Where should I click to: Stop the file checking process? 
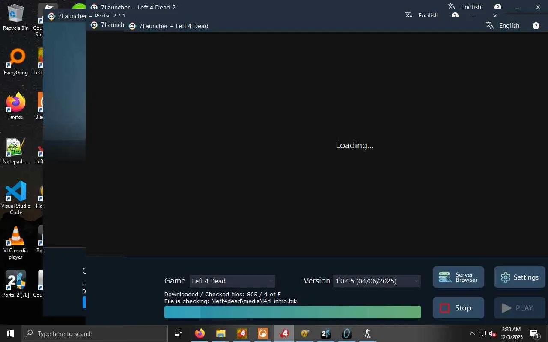(459, 308)
